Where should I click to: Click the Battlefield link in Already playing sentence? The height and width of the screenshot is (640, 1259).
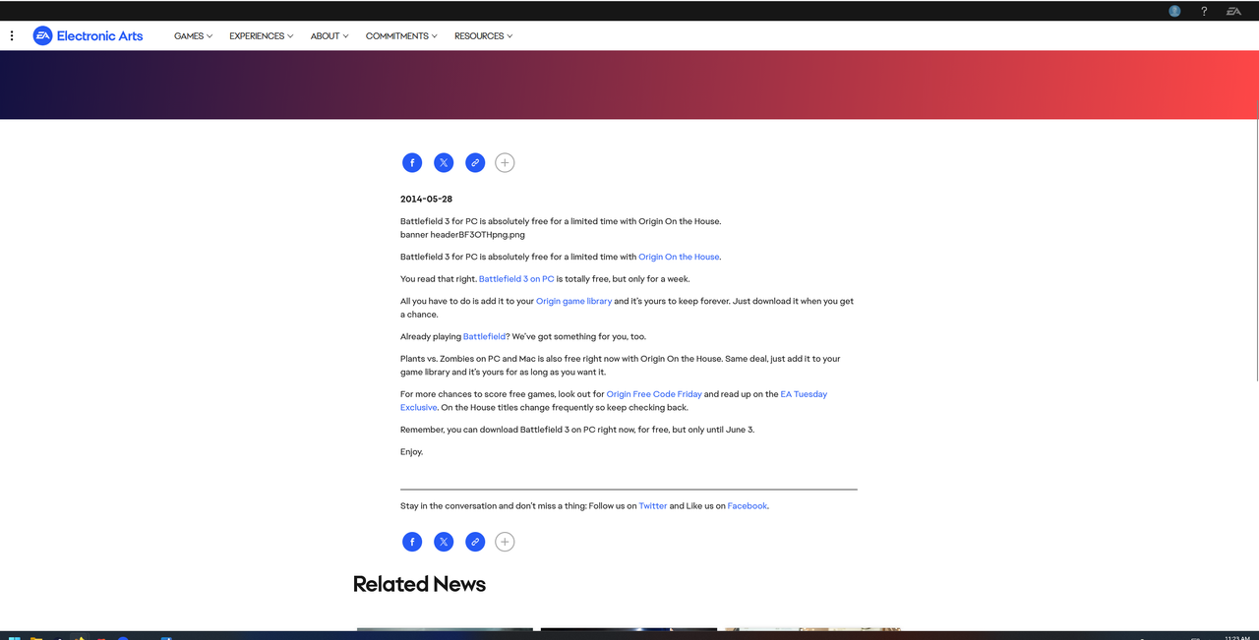tap(484, 337)
